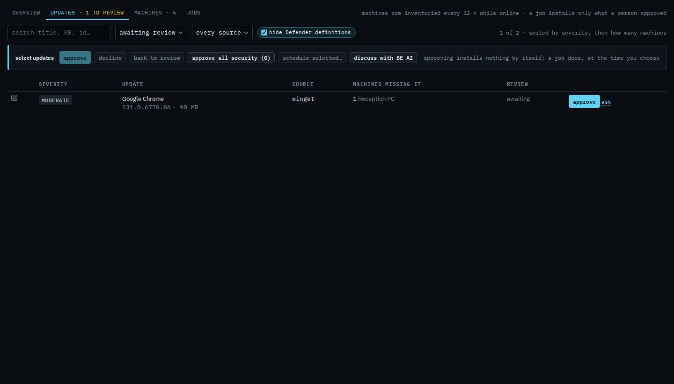
Task: Click schedule selected… button
Action: (x=312, y=58)
